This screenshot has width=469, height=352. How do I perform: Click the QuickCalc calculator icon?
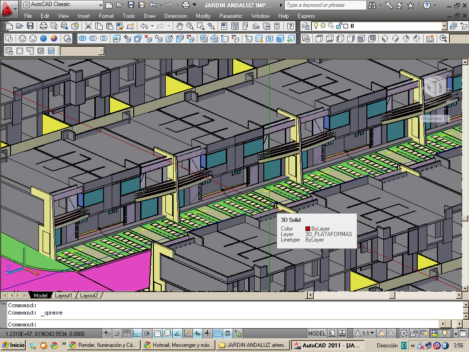pyautogui.click(x=277, y=26)
